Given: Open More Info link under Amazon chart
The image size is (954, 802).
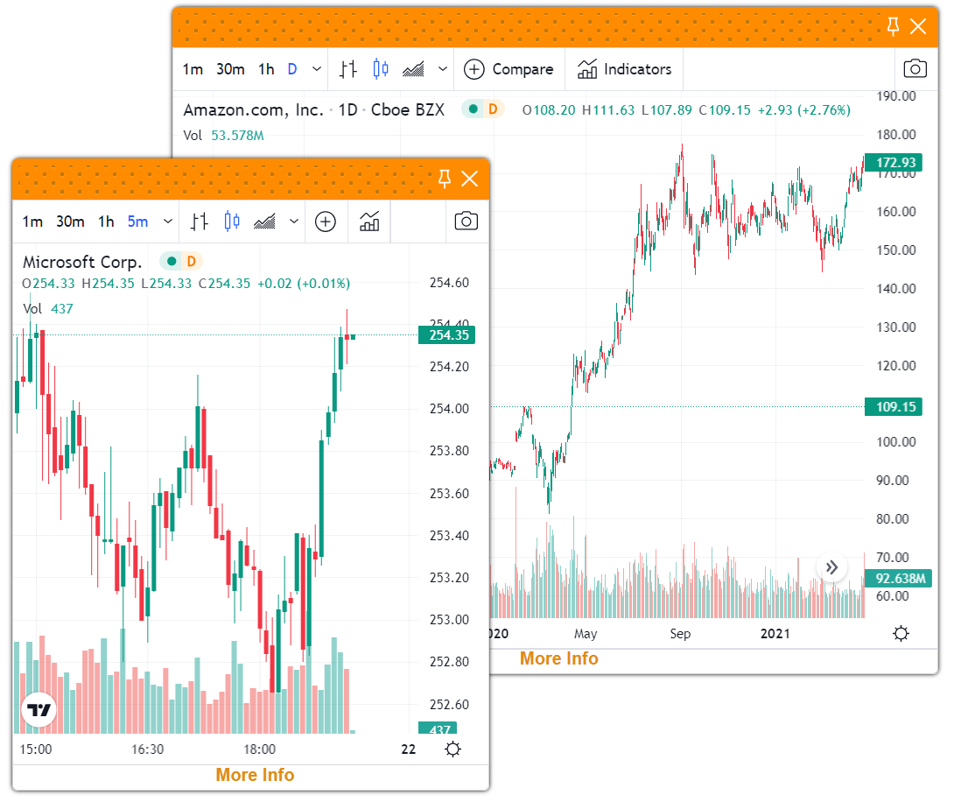Looking at the screenshot, I should pos(559,658).
